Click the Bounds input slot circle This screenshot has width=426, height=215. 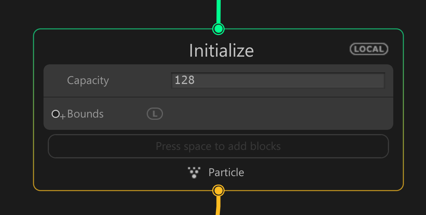pos(55,114)
